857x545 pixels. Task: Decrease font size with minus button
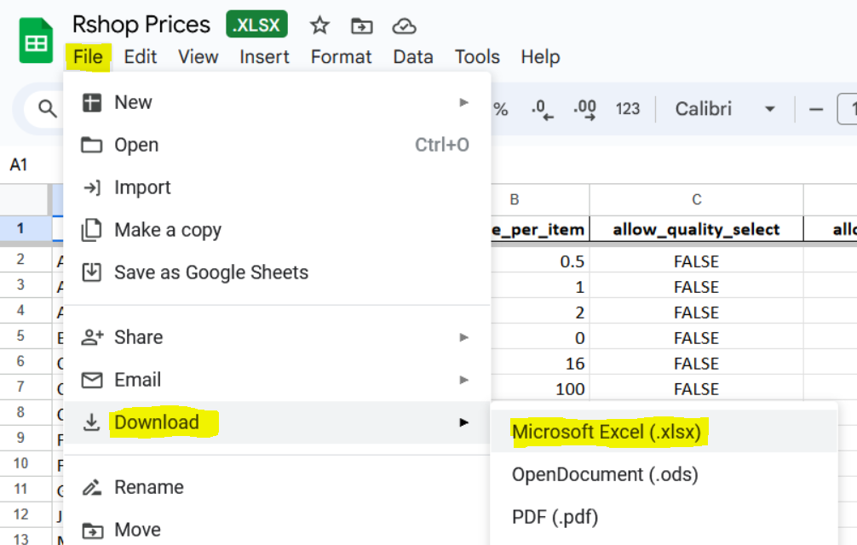[816, 109]
